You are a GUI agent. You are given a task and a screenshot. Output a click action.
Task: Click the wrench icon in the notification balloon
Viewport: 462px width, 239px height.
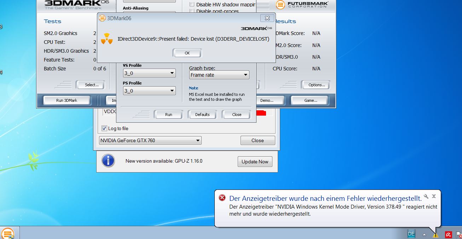coord(426,196)
